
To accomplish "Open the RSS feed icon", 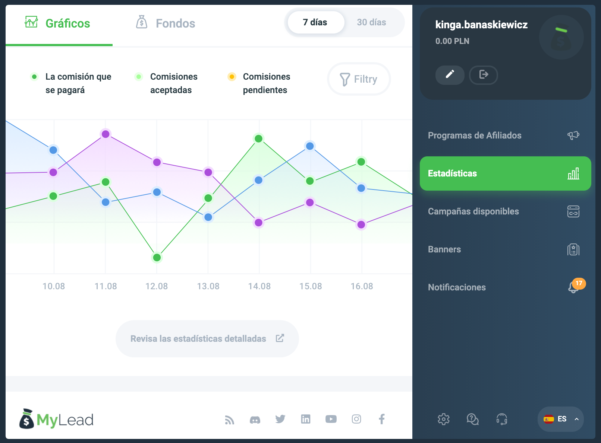I will click(x=230, y=420).
